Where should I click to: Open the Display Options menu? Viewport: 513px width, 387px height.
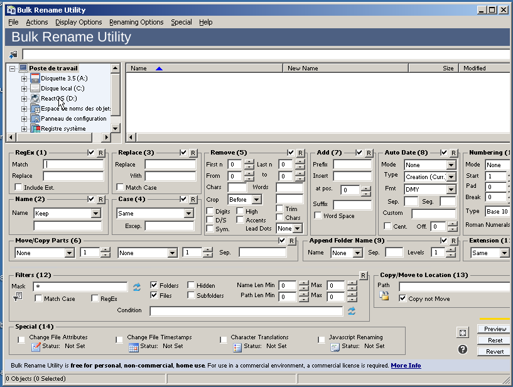coord(78,22)
